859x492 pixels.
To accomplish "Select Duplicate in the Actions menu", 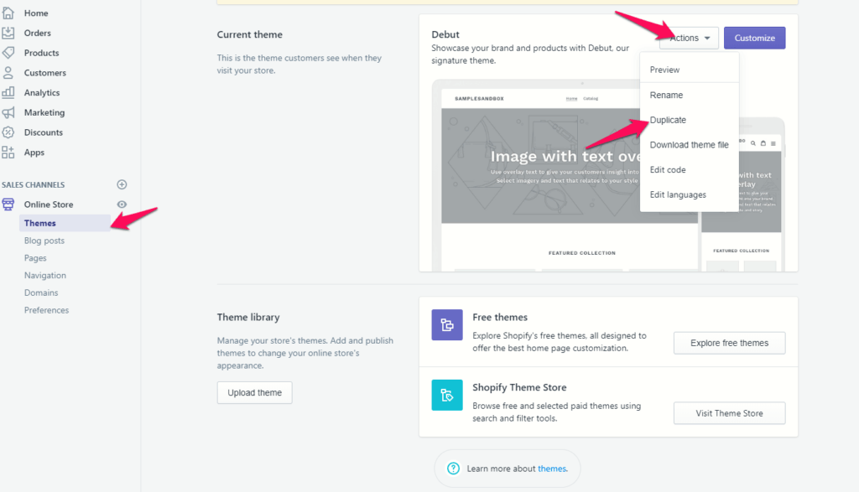I will (690, 120).
